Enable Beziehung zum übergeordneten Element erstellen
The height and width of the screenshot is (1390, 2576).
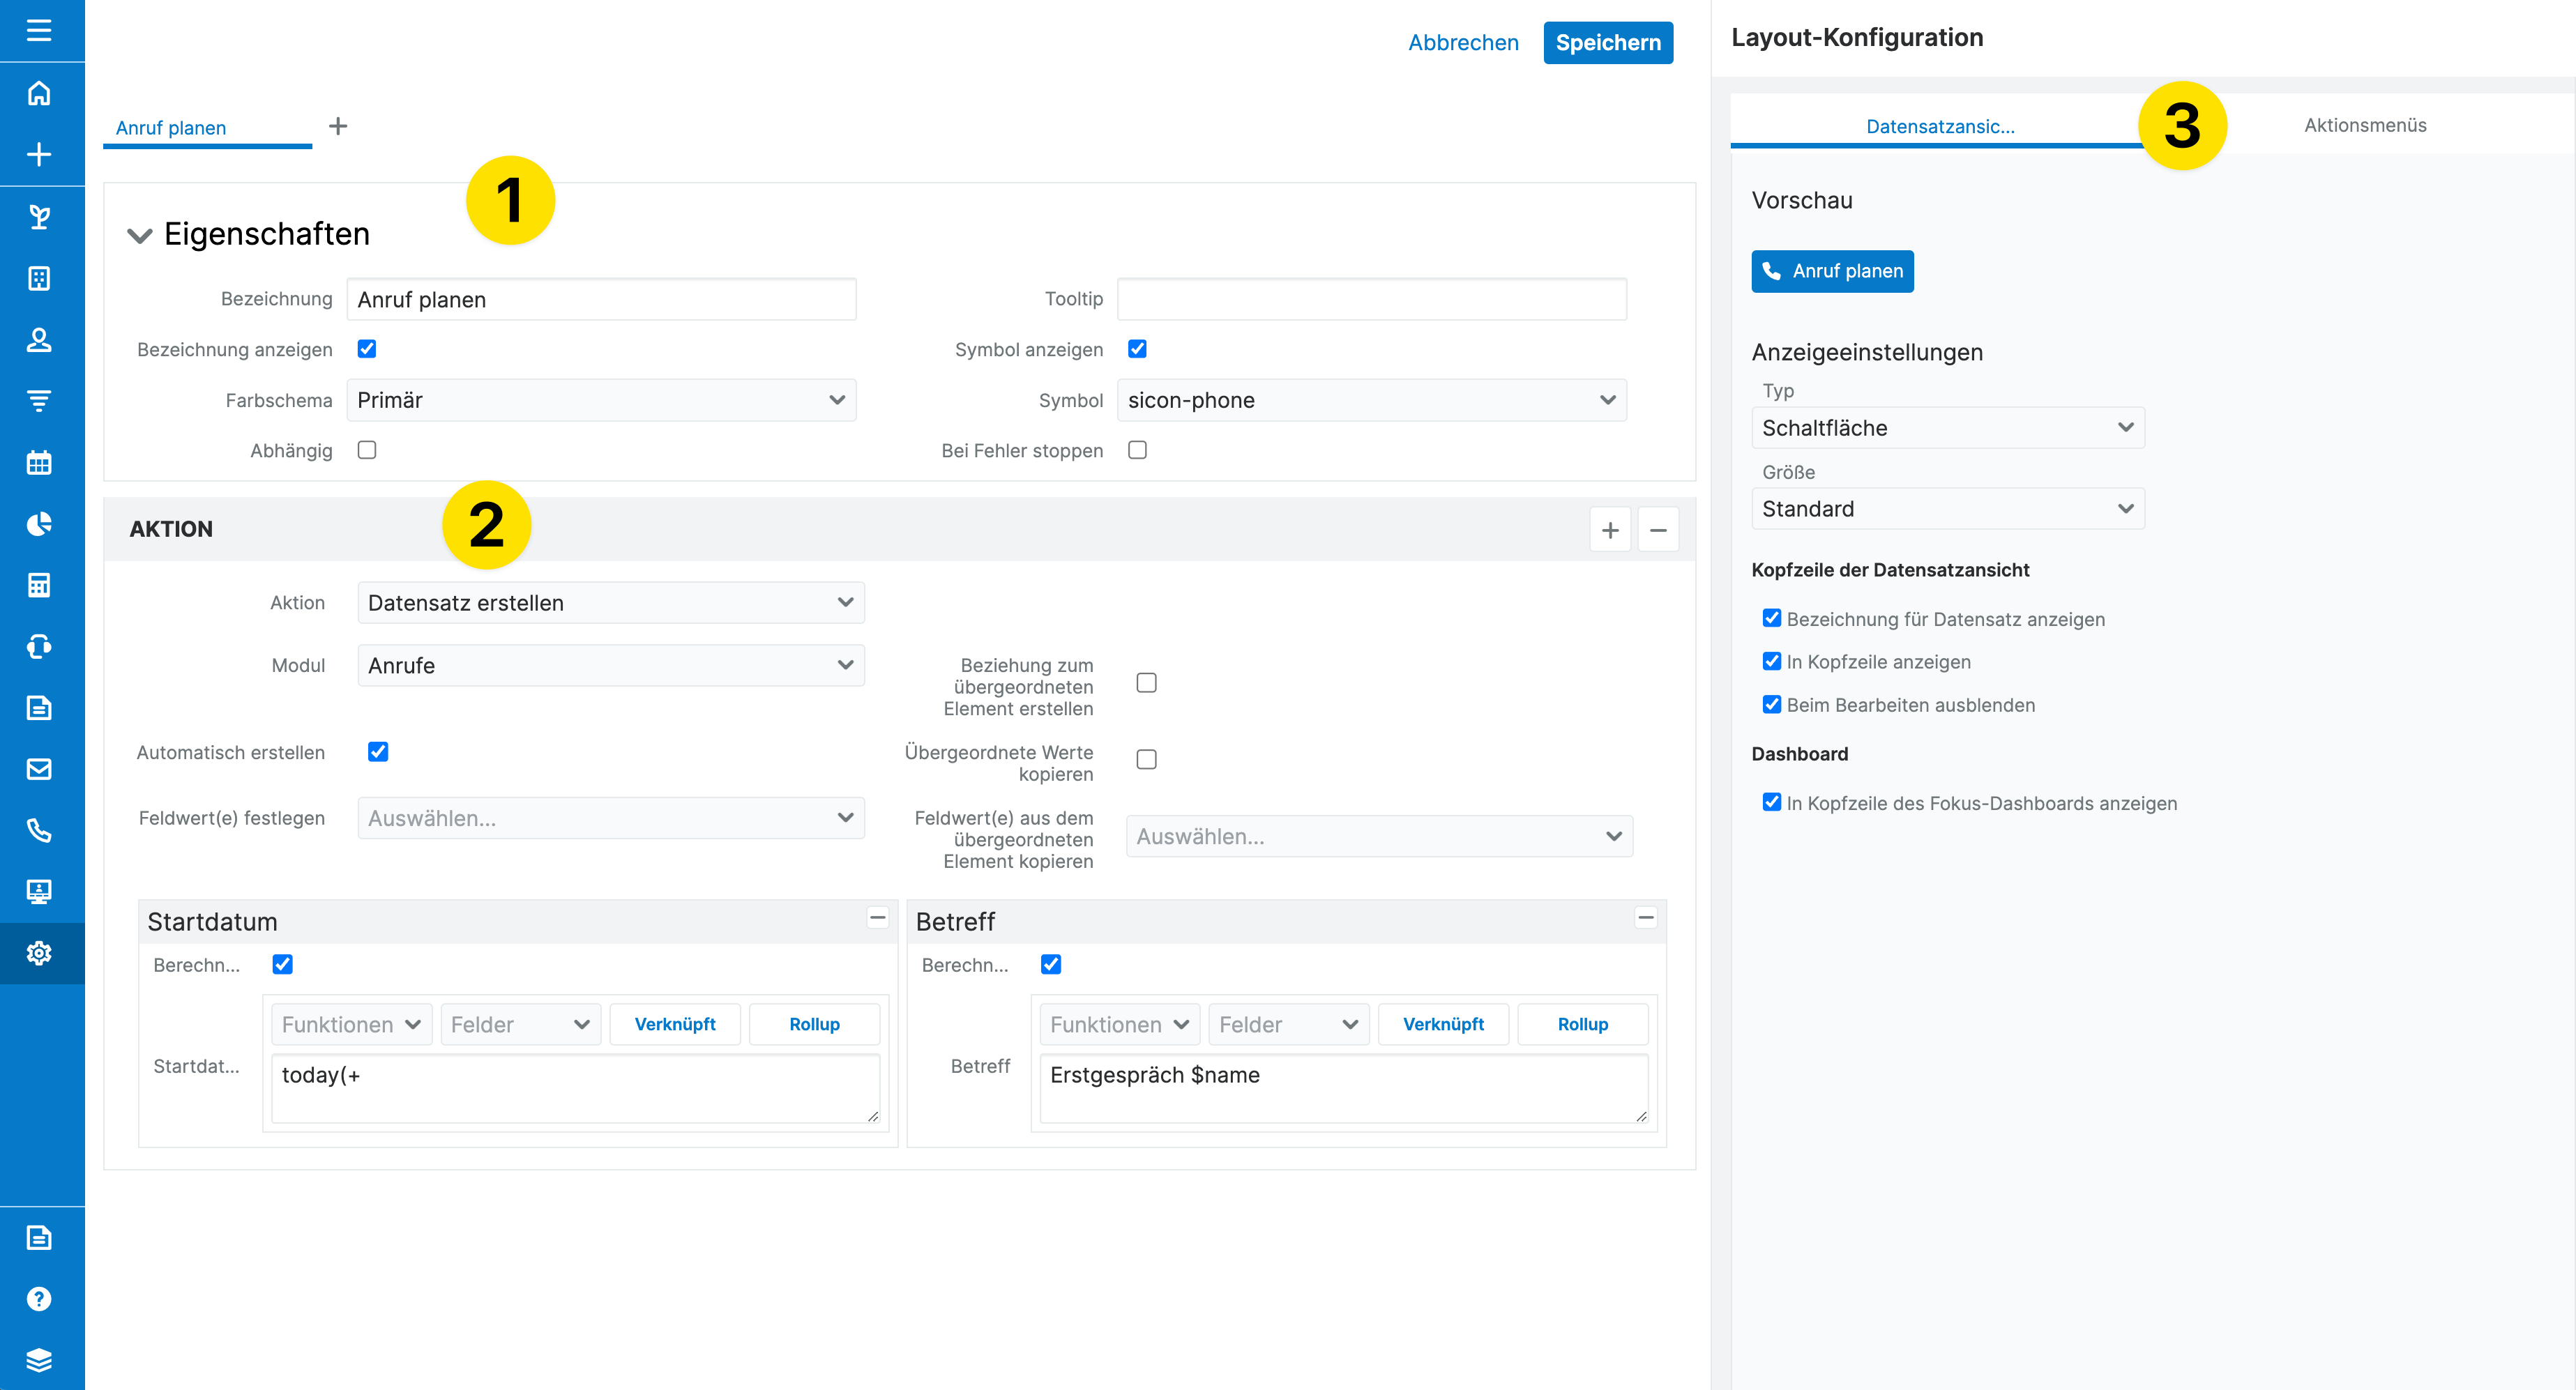1147,682
